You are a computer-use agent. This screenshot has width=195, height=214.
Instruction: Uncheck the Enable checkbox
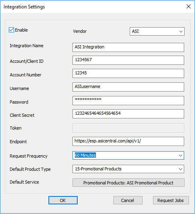tap(11, 30)
